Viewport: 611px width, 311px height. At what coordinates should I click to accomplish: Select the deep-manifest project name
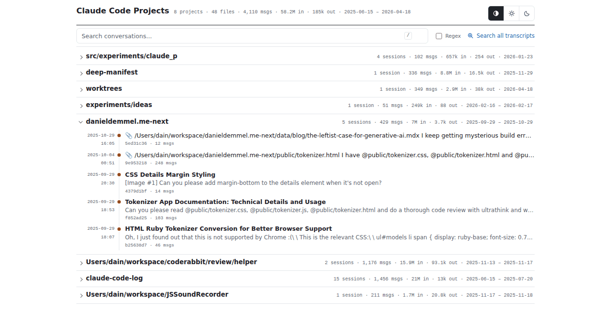[x=112, y=72]
